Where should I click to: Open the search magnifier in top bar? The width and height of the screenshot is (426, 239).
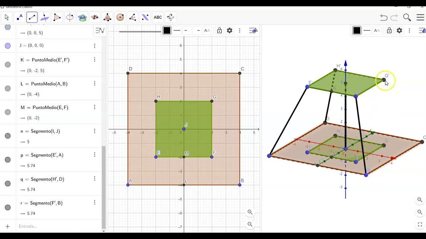407,17
